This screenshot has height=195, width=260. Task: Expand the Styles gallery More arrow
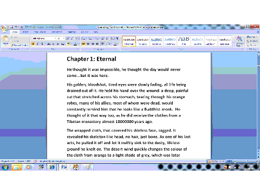click(x=233, y=44)
